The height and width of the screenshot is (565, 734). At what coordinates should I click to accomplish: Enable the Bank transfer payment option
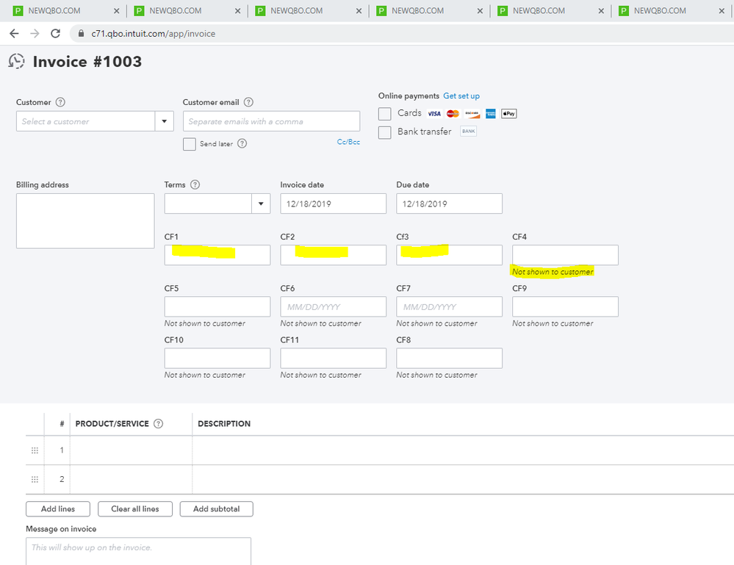[x=384, y=132]
